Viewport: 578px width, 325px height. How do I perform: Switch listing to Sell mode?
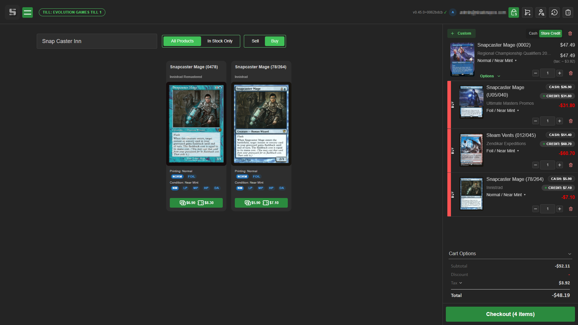click(x=255, y=41)
